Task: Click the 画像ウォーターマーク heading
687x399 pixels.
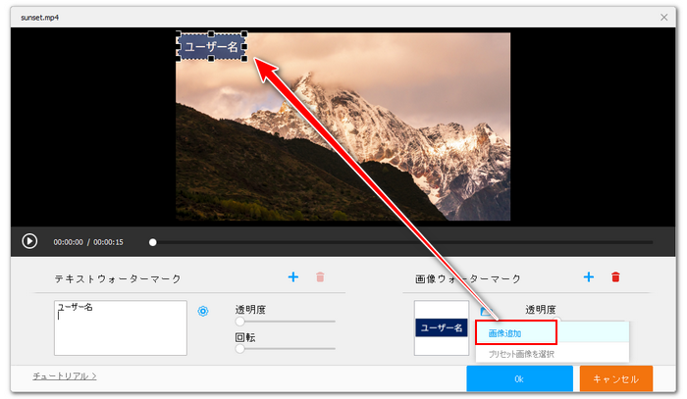Action: click(x=468, y=278)
